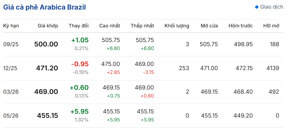Select the 03/26 contract row
The width and height of the screenshot is (287, 130).
point(143,92)
